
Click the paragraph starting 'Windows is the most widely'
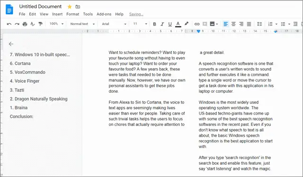(x=236, y=124)
